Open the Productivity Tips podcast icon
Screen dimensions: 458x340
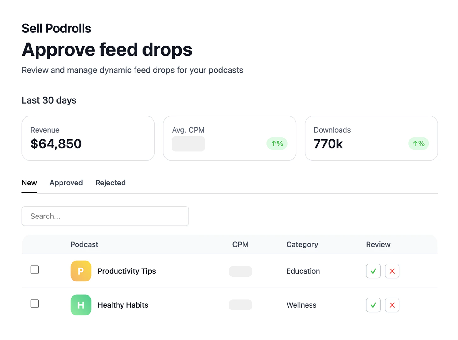click(81, 271)
